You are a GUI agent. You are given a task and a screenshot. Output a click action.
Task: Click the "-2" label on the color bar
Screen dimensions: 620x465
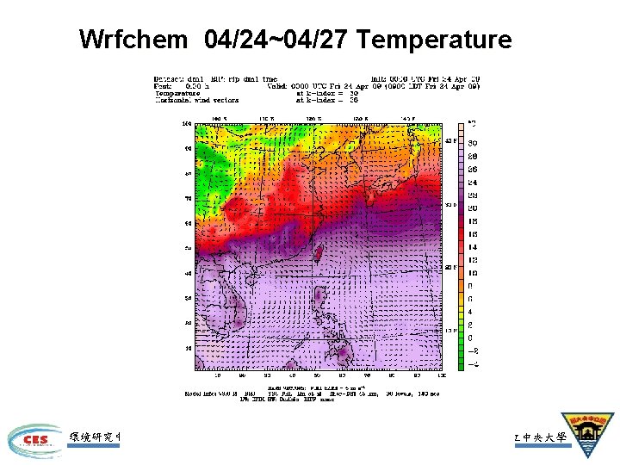pos(473,351)
